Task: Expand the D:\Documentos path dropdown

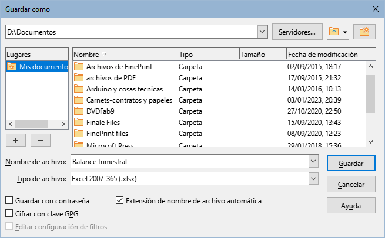Action: [x=262, y=32]
